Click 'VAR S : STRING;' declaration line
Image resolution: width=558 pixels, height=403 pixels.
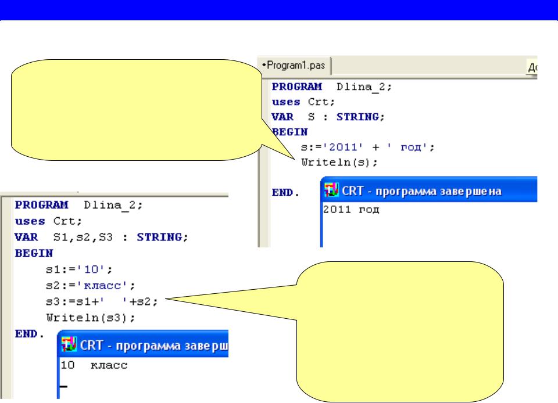(x=328, y=117)
